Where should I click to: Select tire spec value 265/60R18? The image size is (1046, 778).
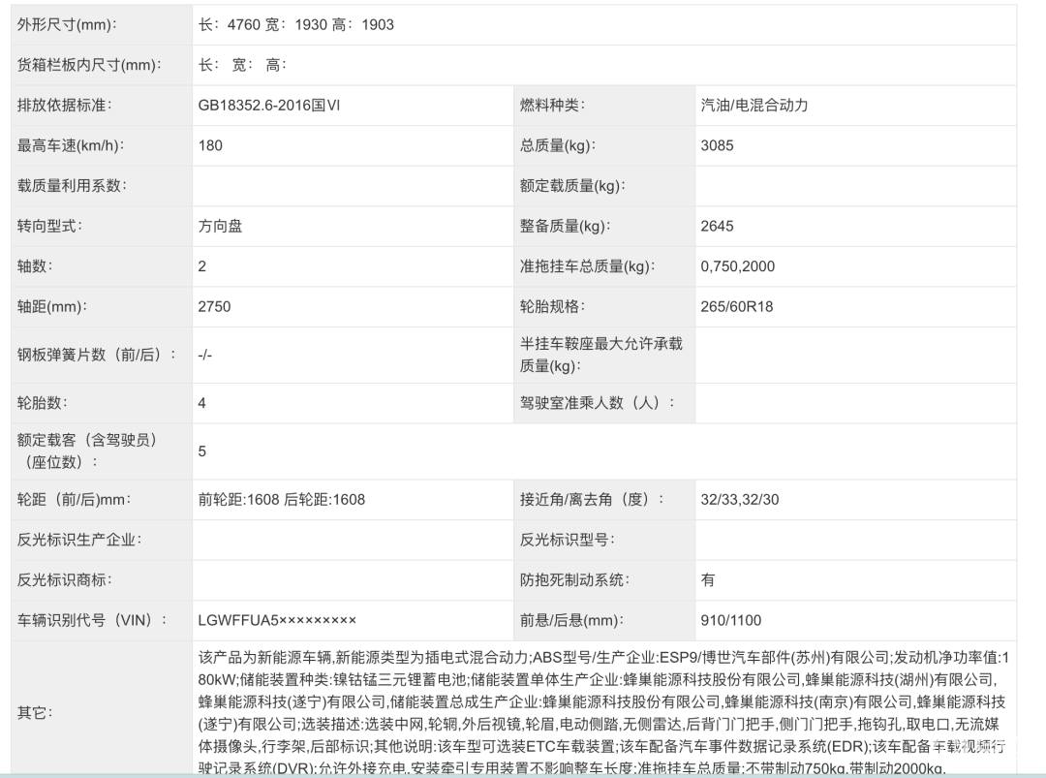pyautogui.click(x=737, y=306)
